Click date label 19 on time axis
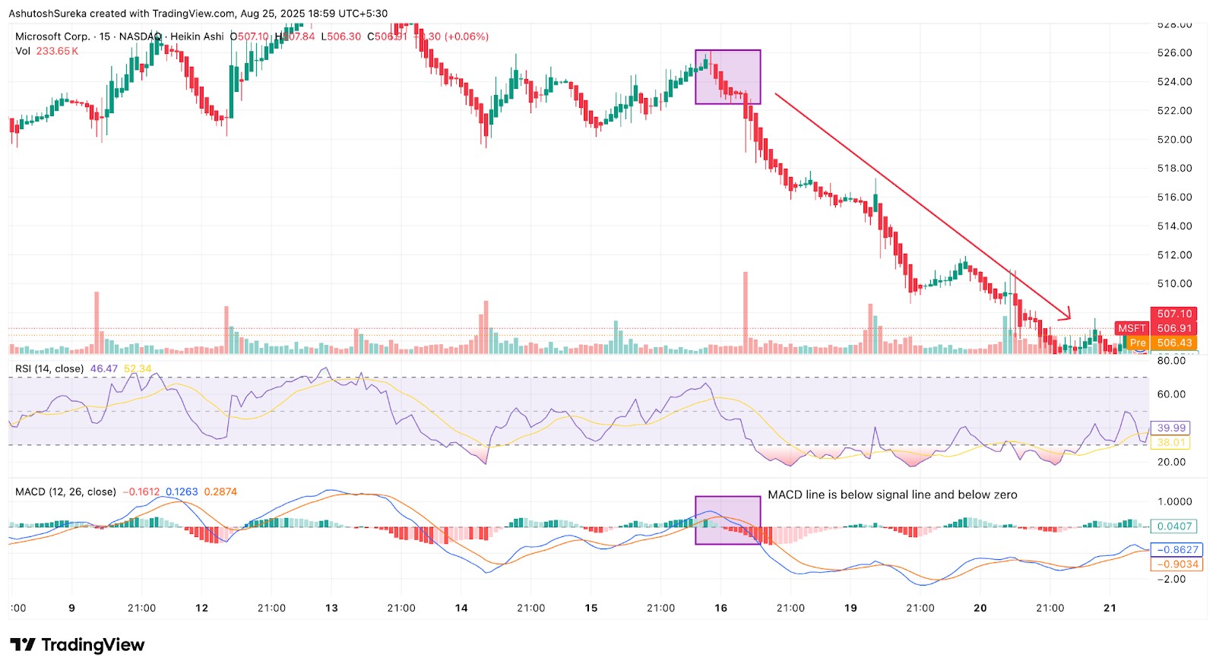 pos(850,608)
